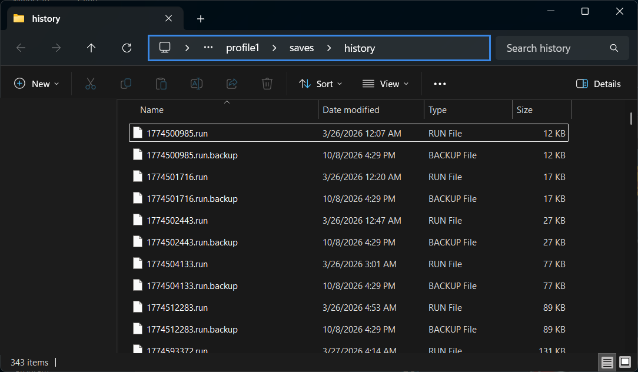The height and width of the screenshot is (372, 638).
Task: Click the Back navigation arrow
Action: click(21, 48)
